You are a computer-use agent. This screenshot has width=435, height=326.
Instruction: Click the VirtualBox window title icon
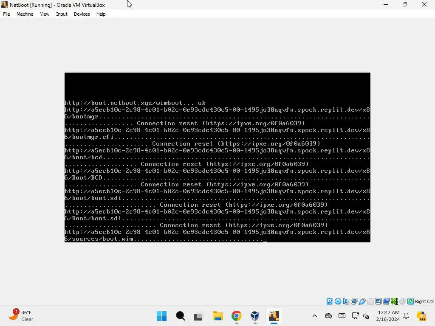[x=4, y=5]
